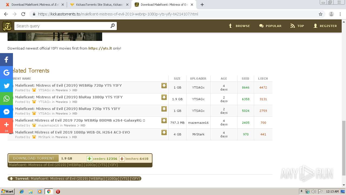The width and height of the screenshot is (346, 195).
Task: Open the Opera taskbar icon
Action: click(x=58, y=191)
